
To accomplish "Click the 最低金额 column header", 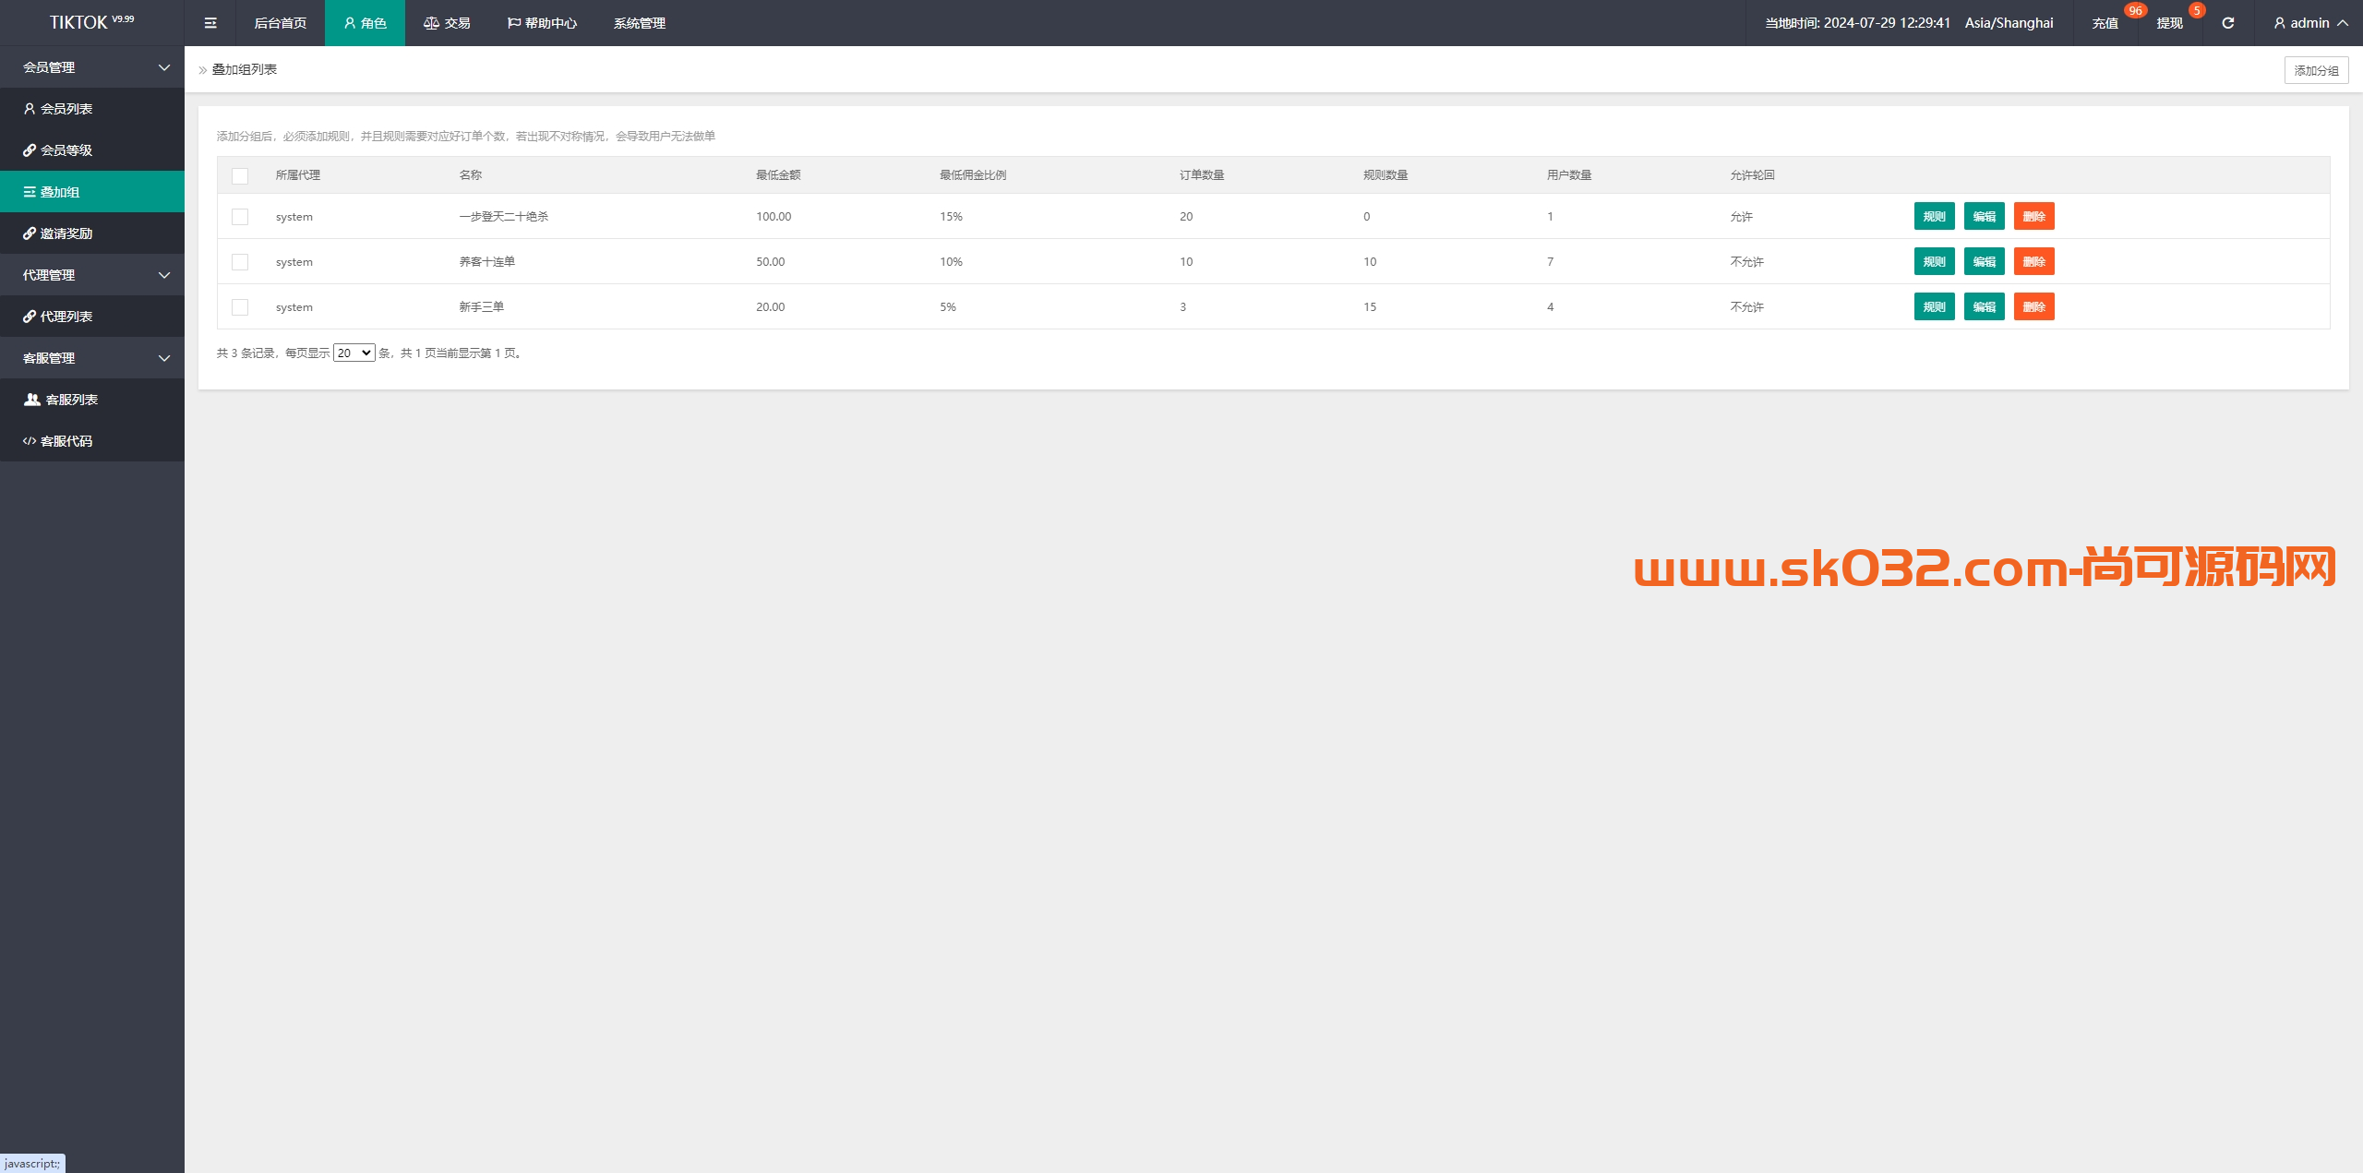I will point(778,175).
